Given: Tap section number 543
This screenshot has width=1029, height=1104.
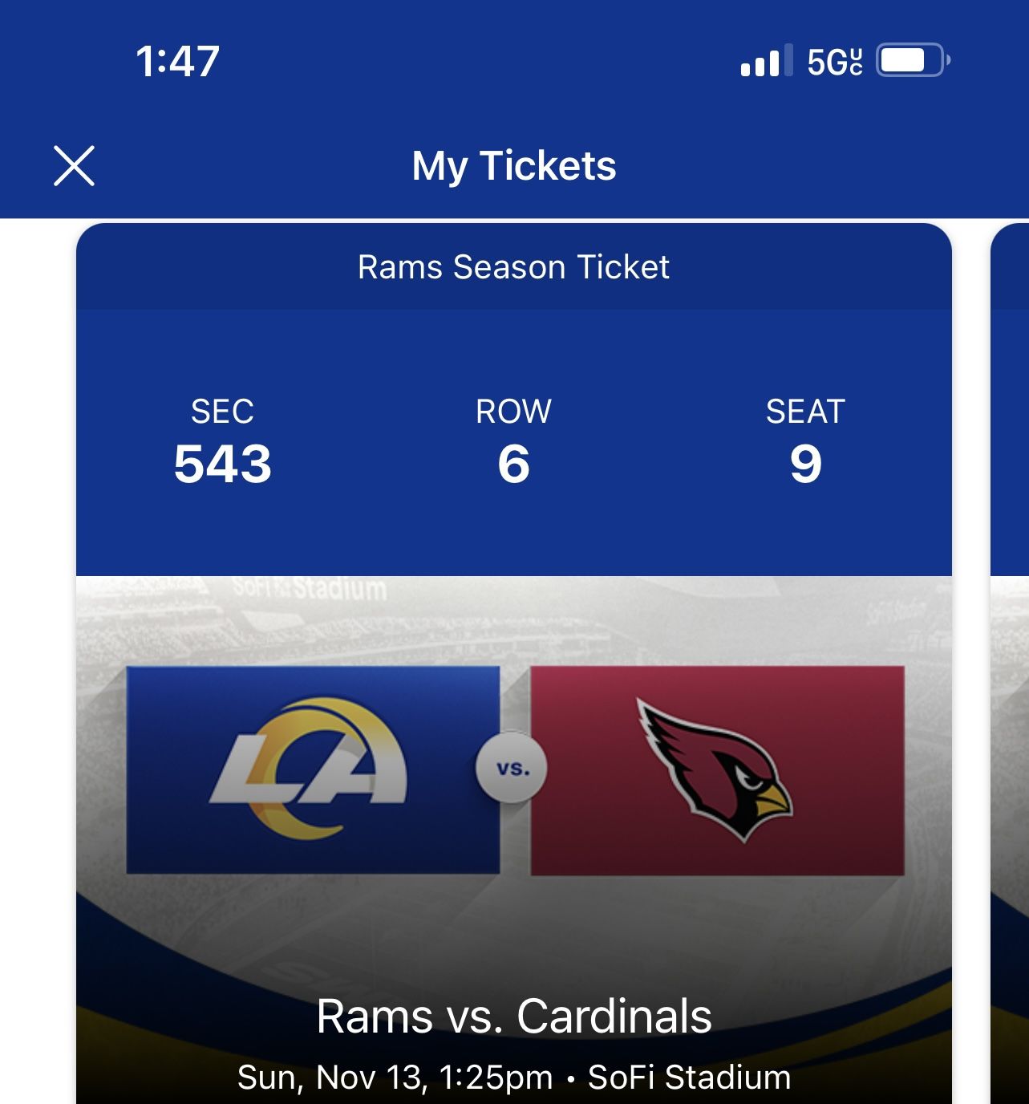Looking at the screenshot, I should tap(222, 464).
